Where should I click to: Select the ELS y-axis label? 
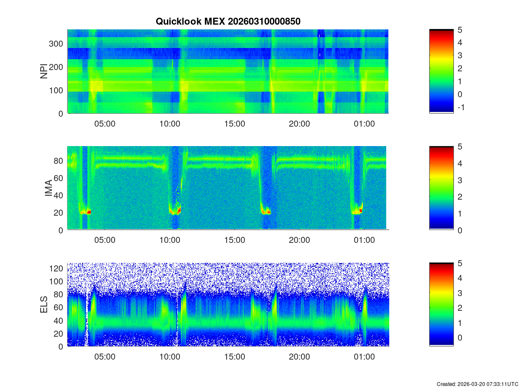44,305
